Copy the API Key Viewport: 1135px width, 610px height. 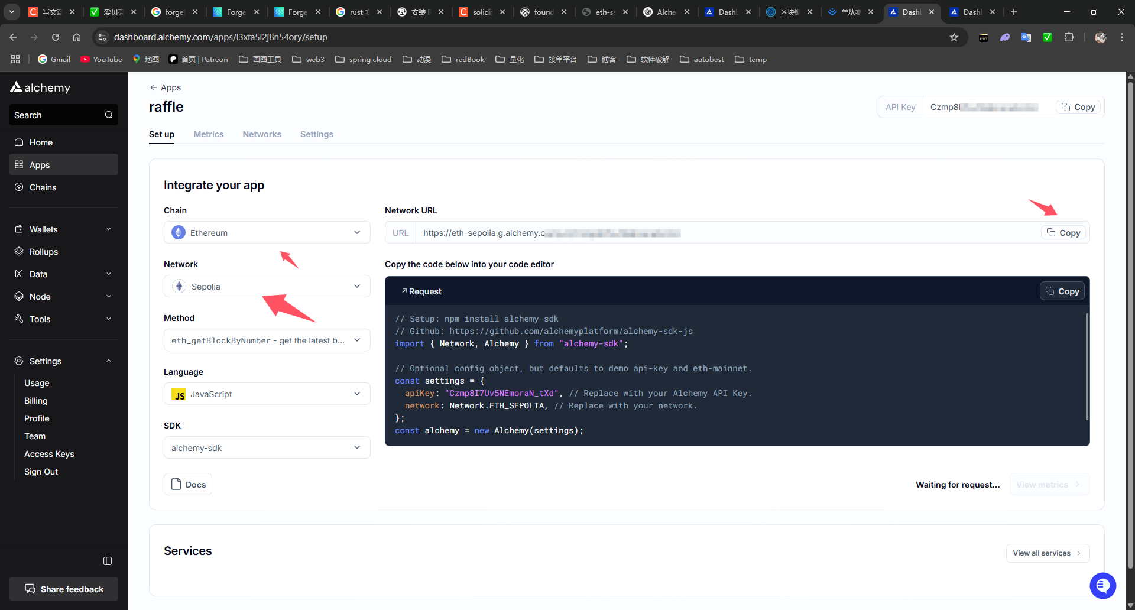coord(1078,107)
